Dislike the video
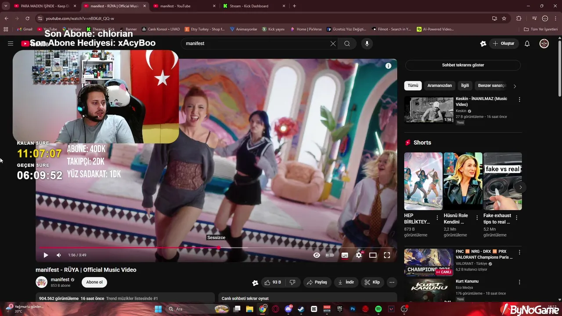Image resolution: width=562 pixels, height=316 pixels. [292, 282]
